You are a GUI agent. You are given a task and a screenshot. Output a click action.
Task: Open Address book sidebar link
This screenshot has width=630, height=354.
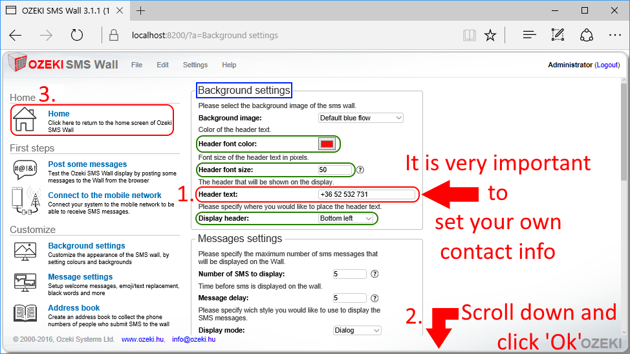click(74, 308)
